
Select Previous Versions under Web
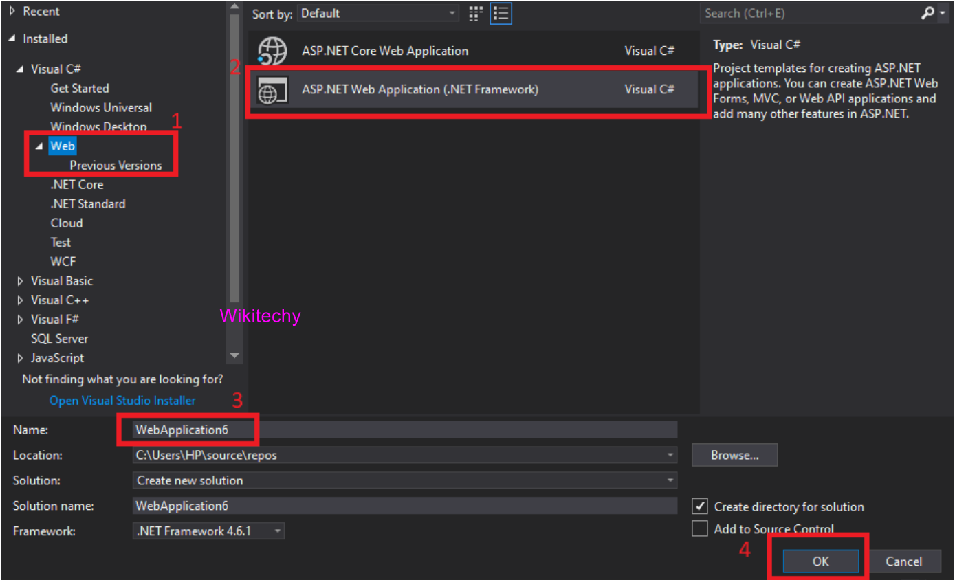116,166
